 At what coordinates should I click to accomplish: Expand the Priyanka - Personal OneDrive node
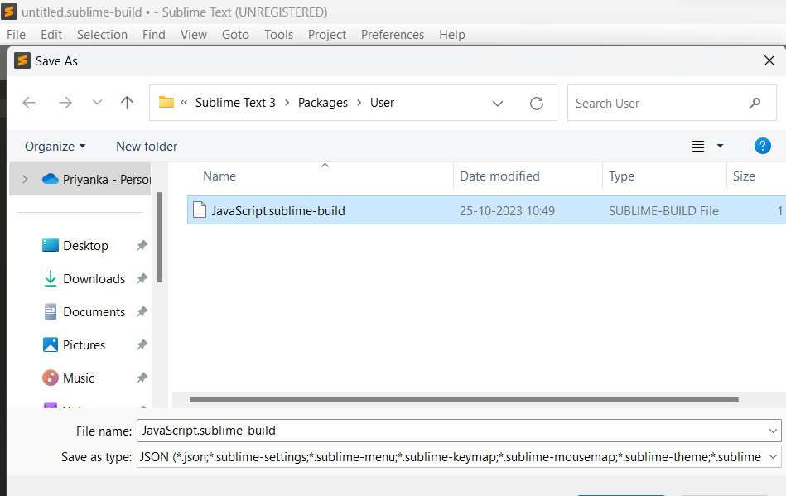tap(25, 179)
